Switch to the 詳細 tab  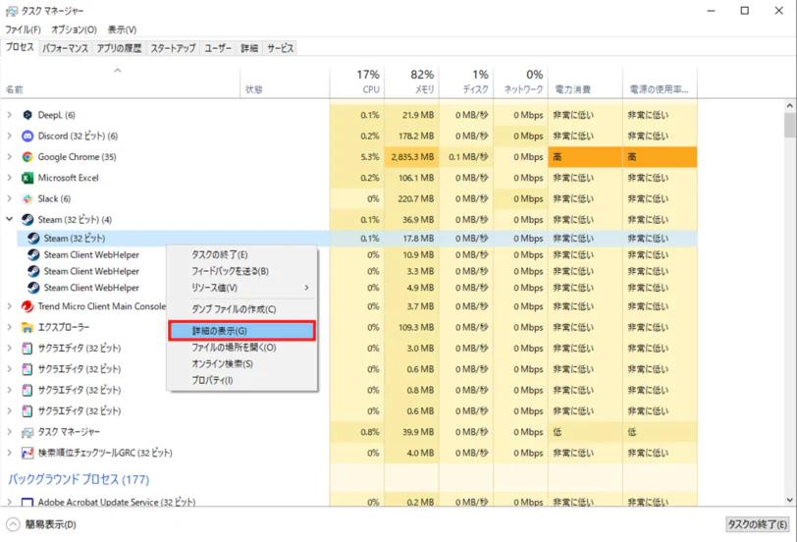[249, 48]
